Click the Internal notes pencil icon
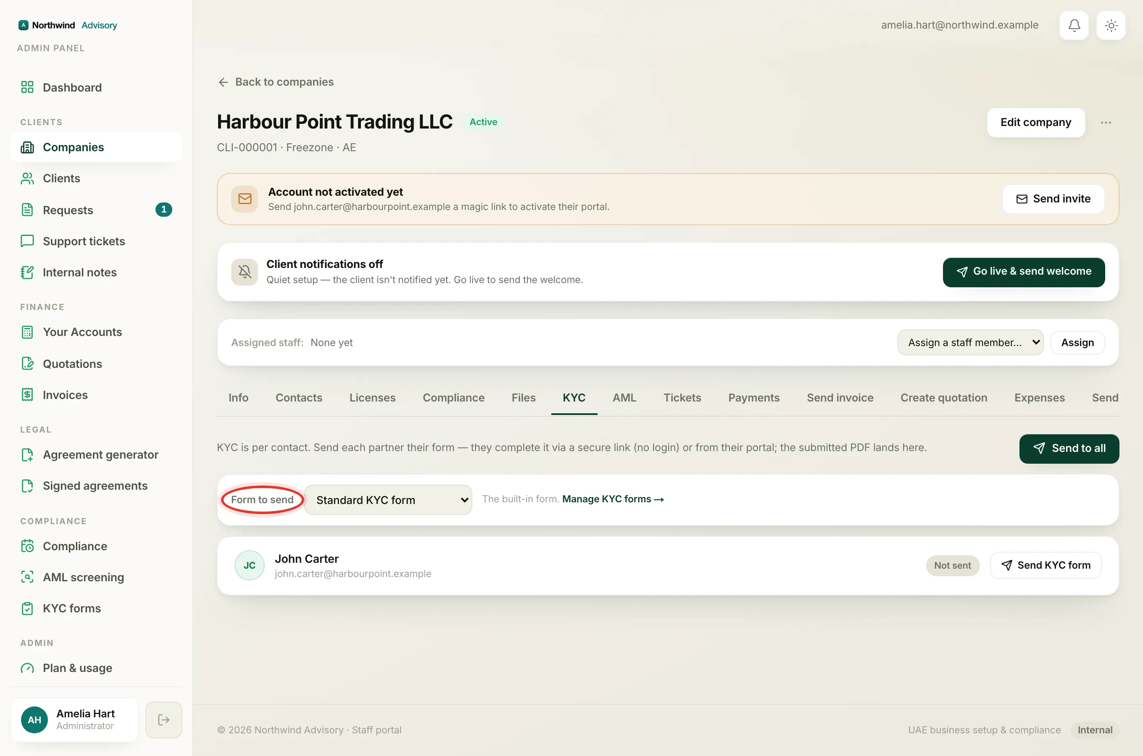The height and width of the screenshot is (756, 1143). click(x=27, y=273)
